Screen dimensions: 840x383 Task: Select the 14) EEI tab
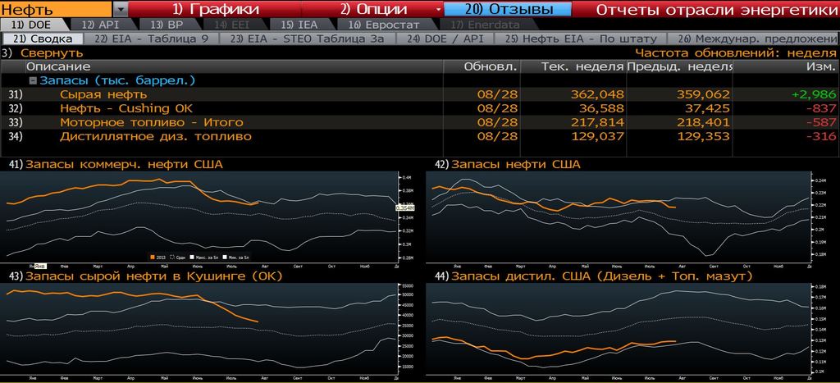click(x=235, y=24)
